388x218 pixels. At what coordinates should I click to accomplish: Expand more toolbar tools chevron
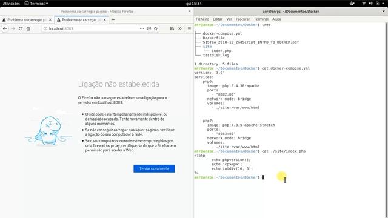click(x=180, y=28)
